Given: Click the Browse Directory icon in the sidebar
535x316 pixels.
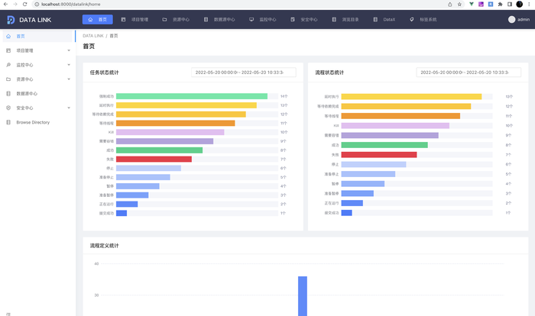Looking at the screenshot, I should click(x=8, y=122).
